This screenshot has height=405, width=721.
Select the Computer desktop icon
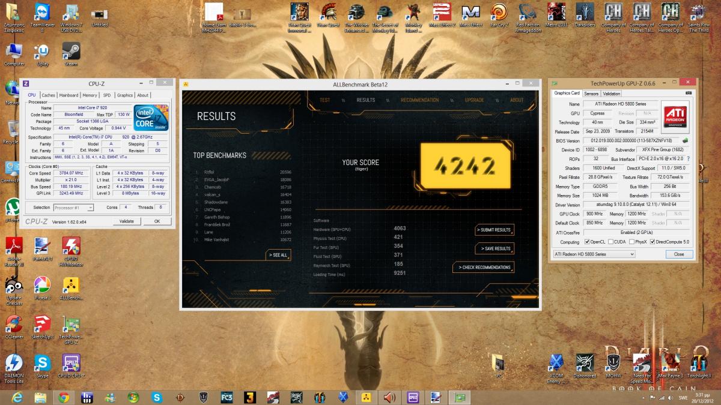point(14,55)
